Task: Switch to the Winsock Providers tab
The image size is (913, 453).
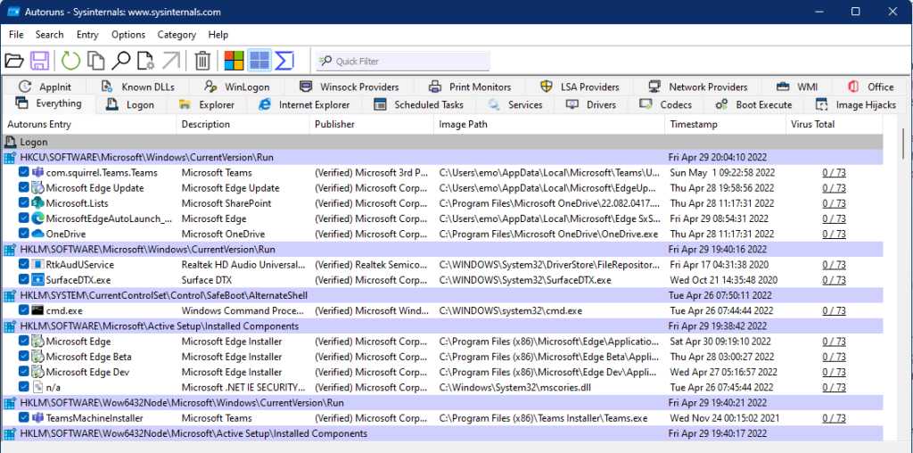Action: tap(349, 86)
